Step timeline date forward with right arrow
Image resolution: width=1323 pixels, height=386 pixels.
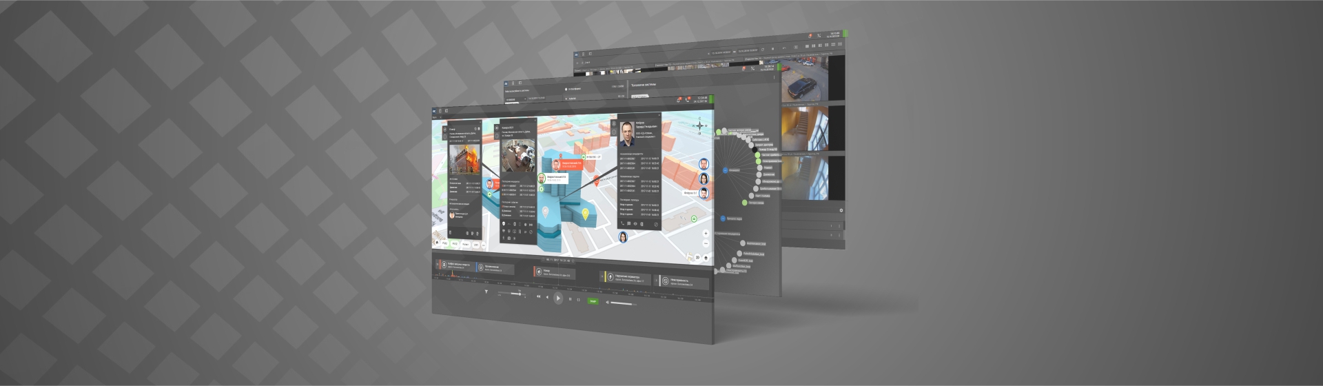[573, 261]
